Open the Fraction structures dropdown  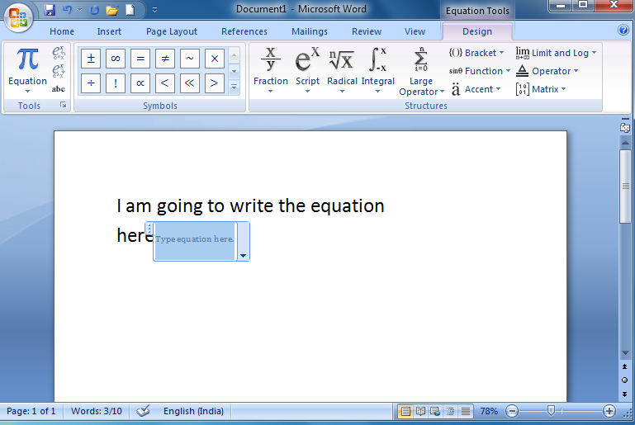point(271,71)
